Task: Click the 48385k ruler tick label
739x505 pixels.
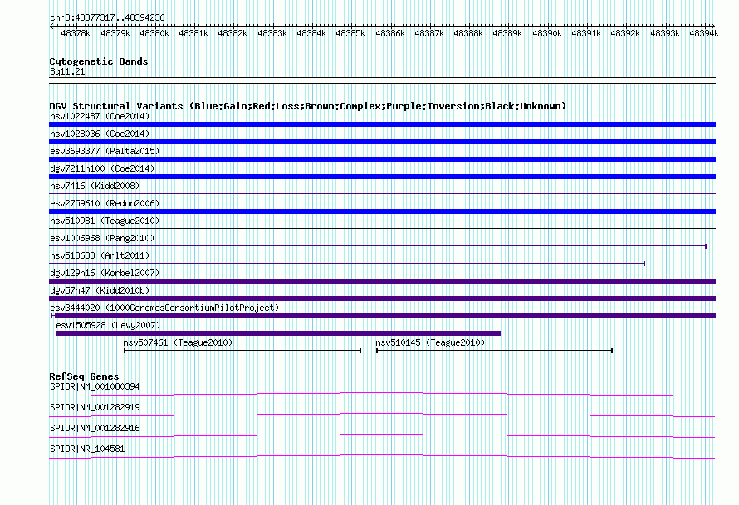Action: [x=350, y=33]
